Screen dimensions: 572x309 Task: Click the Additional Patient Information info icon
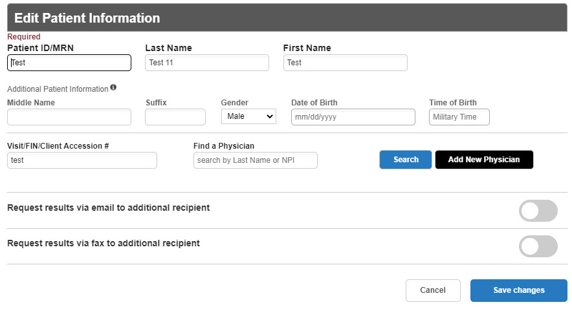113,88
